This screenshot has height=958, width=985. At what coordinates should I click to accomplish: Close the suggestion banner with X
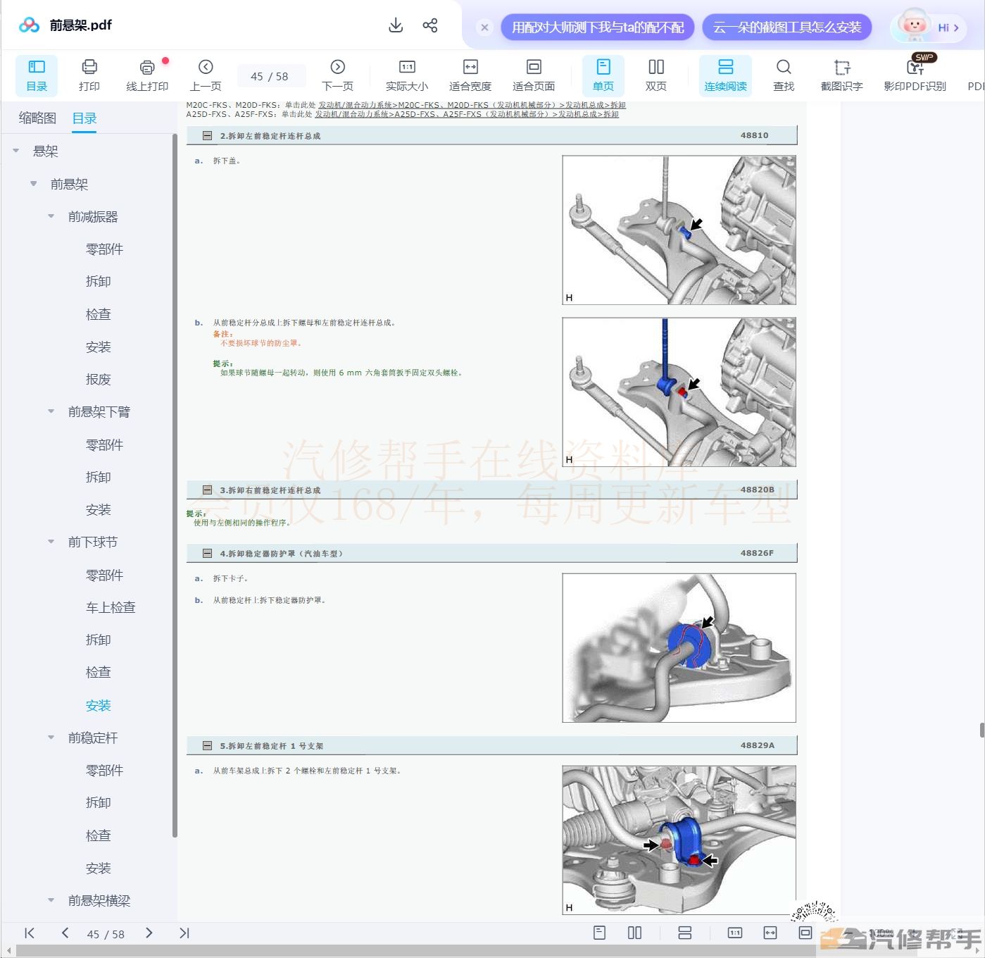pos(484,27)
